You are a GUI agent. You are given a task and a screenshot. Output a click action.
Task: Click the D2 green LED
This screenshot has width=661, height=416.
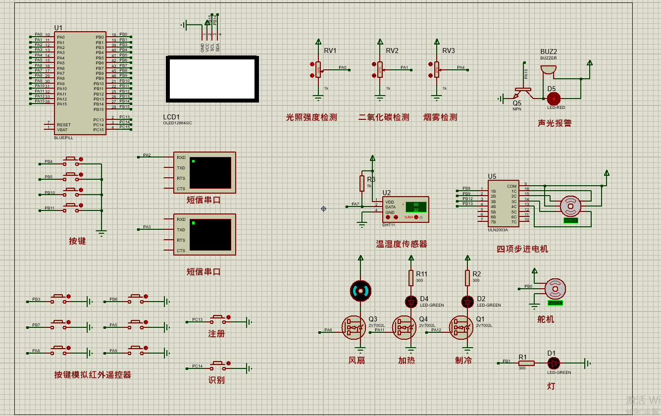point(467,301)
